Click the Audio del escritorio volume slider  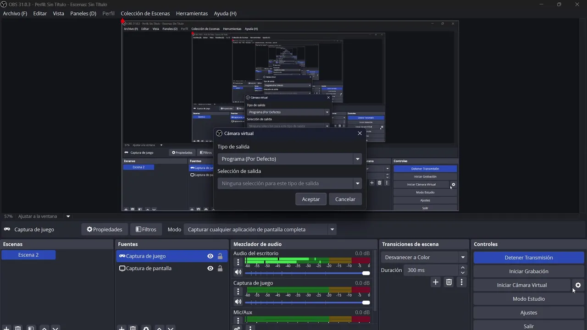pos(307,273)
